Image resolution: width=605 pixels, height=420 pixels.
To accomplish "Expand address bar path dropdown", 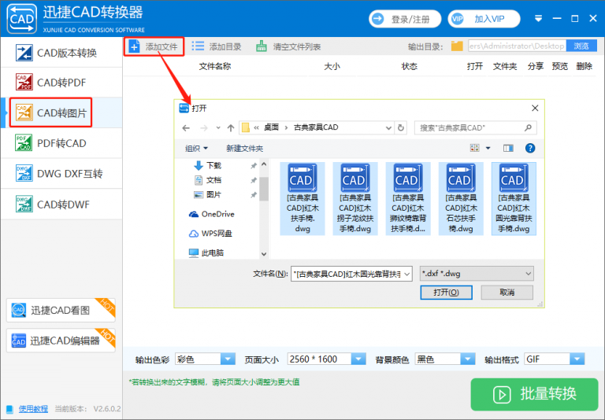I will tap(388, 128).
